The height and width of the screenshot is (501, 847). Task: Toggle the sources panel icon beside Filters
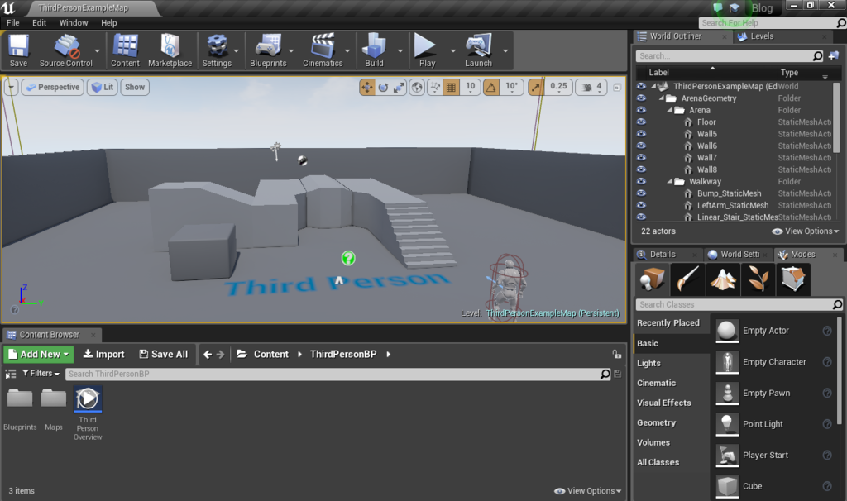10,374
